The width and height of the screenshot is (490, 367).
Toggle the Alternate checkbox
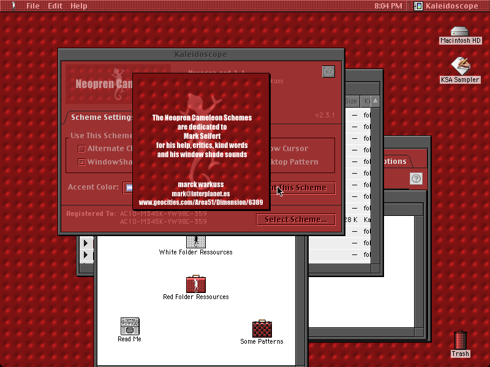pos(81,149)
